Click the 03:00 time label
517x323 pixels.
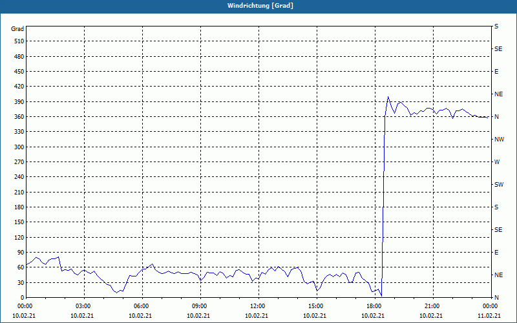tap(82, 306)
